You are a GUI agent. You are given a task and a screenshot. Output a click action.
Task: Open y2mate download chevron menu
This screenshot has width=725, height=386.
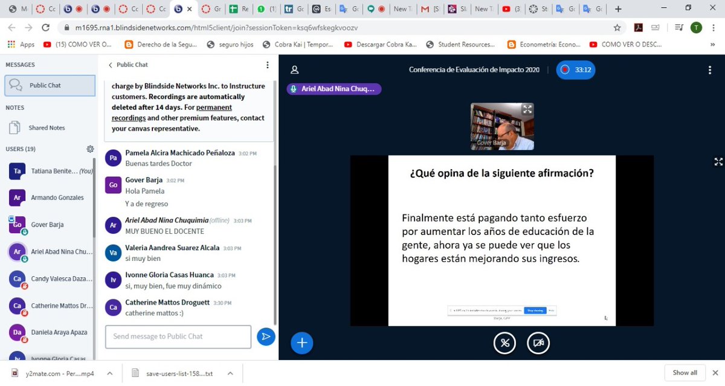pos(109,373)
